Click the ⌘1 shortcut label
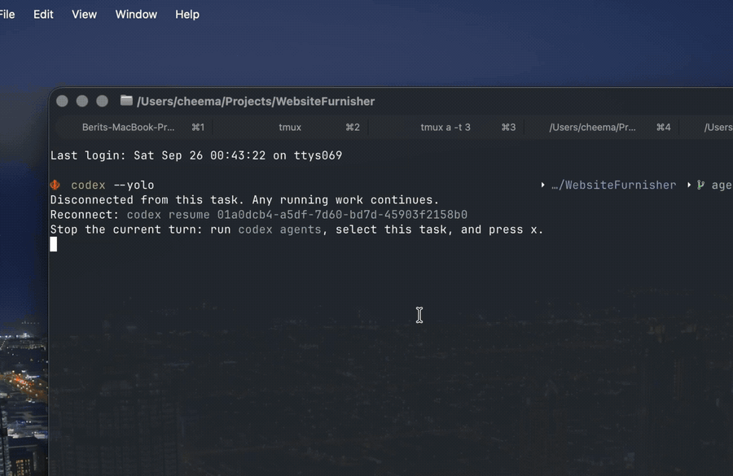 [x=198, y=127]
